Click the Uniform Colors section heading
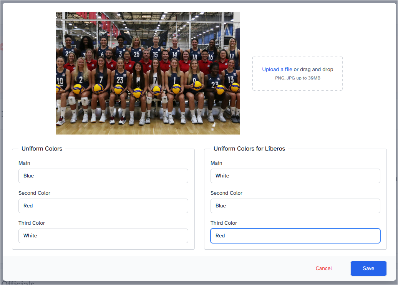This screenshot has height=285, width=398. click(x=42, y=149)
